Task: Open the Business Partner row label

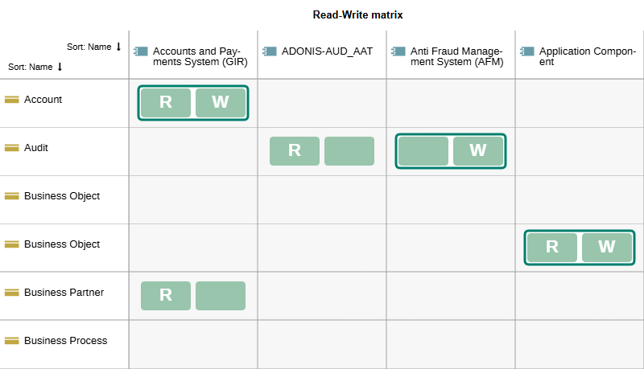Action: click(64, 293)
